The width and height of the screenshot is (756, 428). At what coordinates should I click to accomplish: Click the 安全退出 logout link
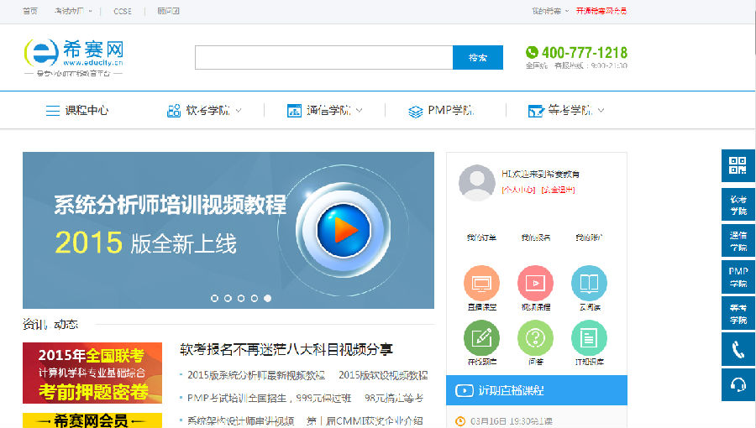[558, 190]
